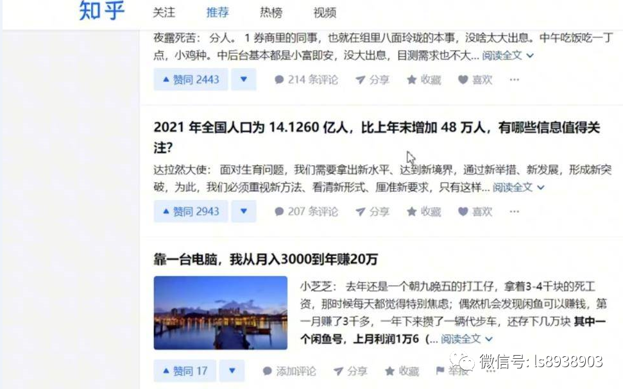Like 喜欢 the answer with 214 comments
The height and width of the screenshot is (389, 623).
[475, 79]
